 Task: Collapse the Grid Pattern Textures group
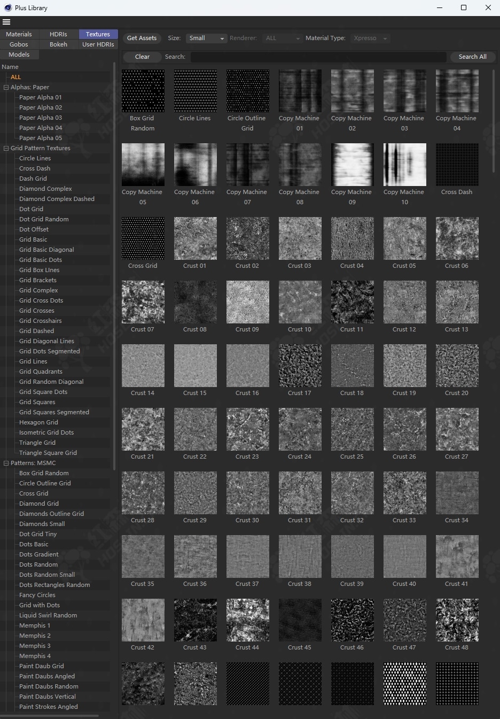point(6,148)
